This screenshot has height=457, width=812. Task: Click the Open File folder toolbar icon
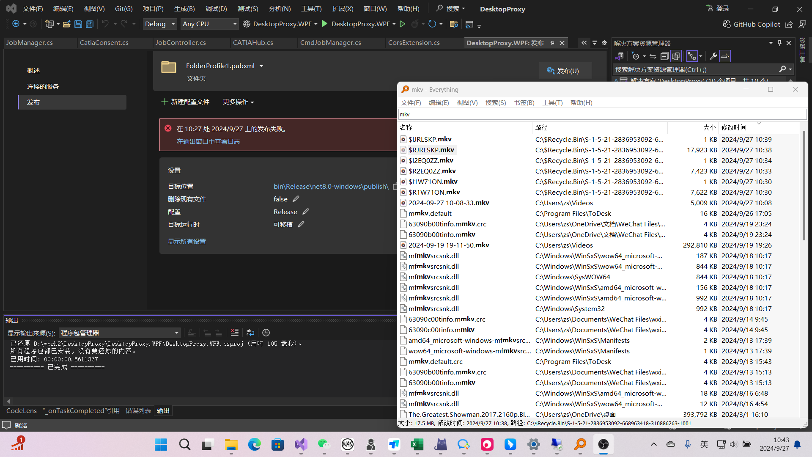click(66, 24)
